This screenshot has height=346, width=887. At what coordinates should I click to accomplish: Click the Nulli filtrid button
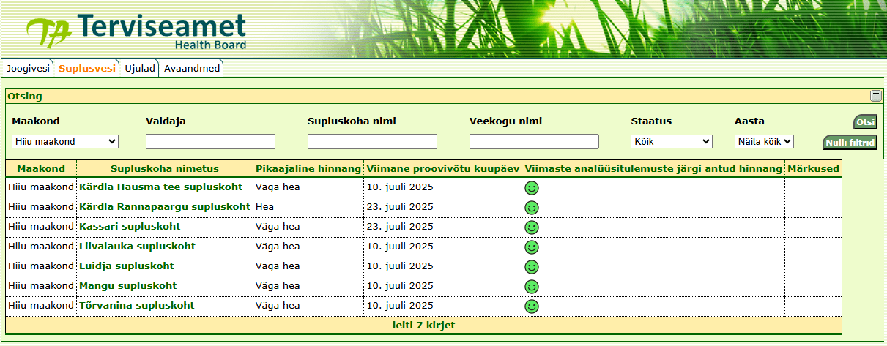coord(850,143)
